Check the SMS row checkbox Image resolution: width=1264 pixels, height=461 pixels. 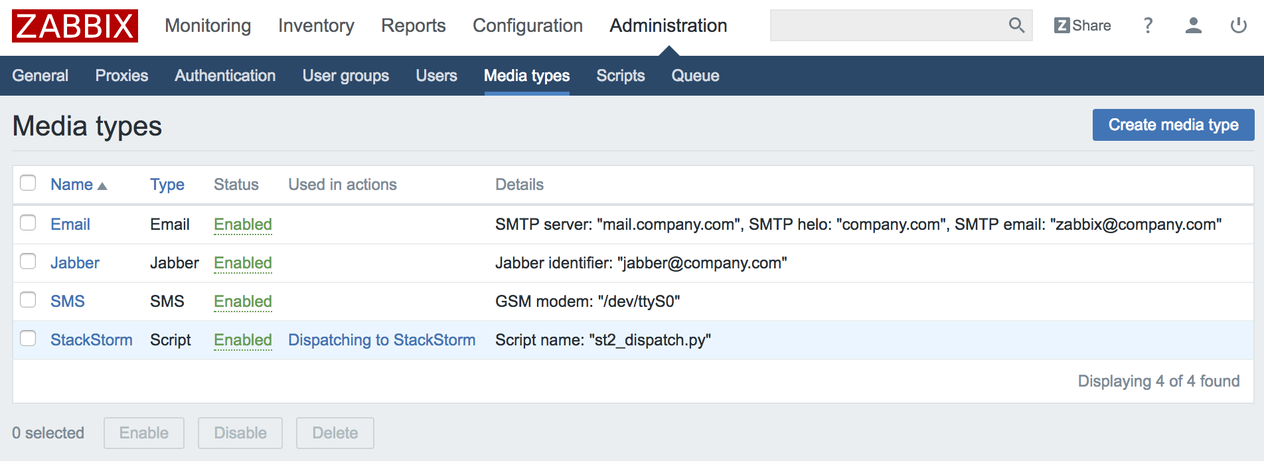pyautogui.click(x=28, y=300)
